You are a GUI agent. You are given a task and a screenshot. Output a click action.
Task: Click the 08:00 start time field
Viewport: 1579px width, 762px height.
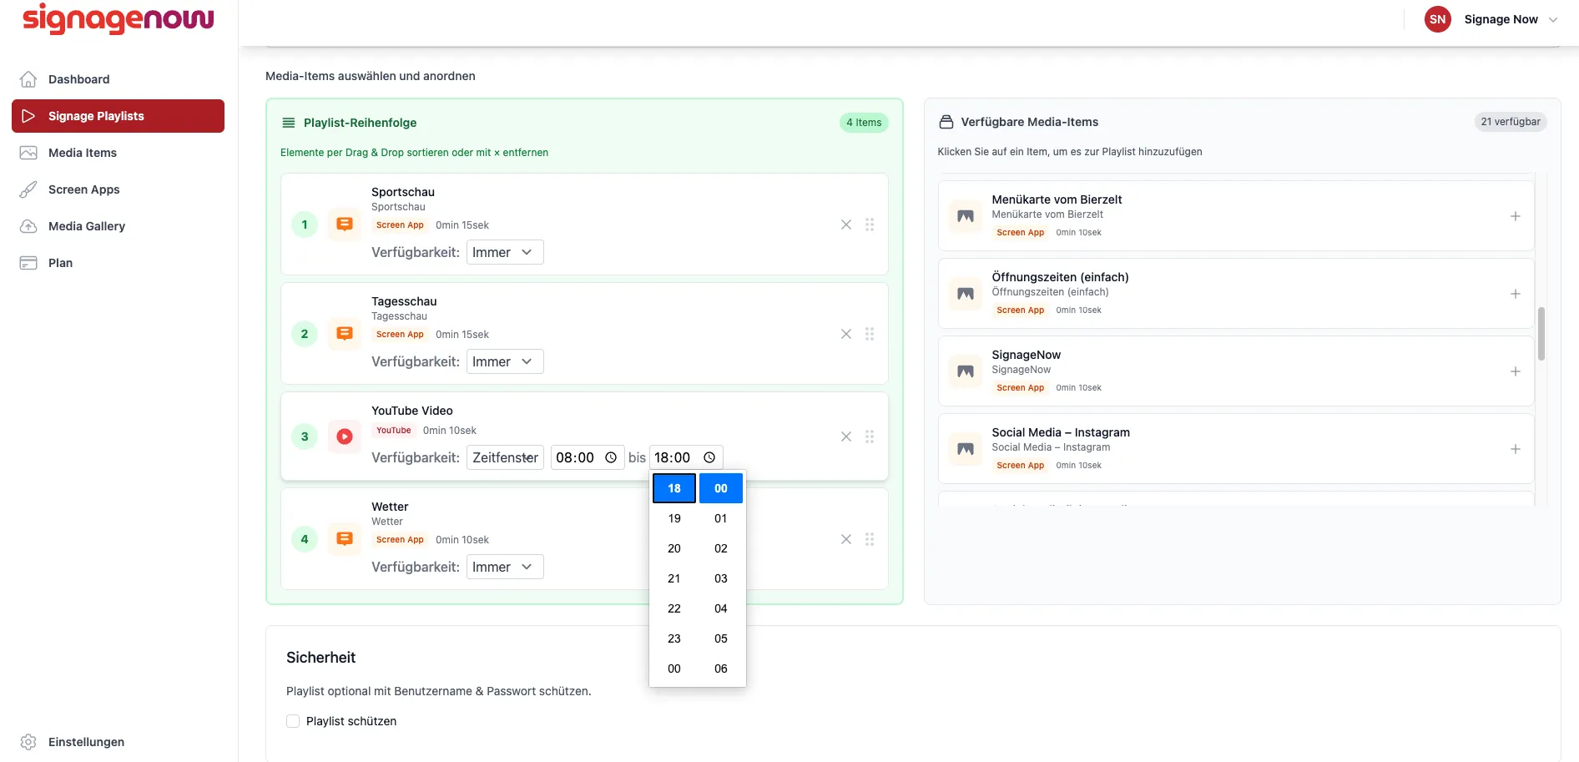[588, 457]
